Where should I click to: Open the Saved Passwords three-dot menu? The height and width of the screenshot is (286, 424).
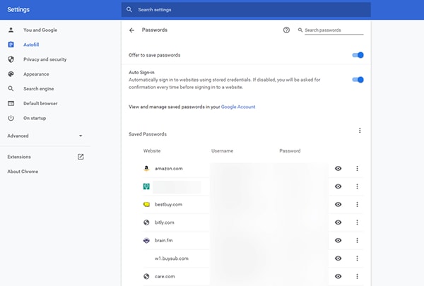click(x=360, y=131)
